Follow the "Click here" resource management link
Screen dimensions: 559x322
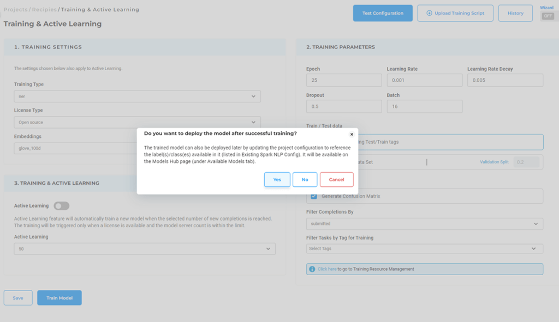(327, 269)
